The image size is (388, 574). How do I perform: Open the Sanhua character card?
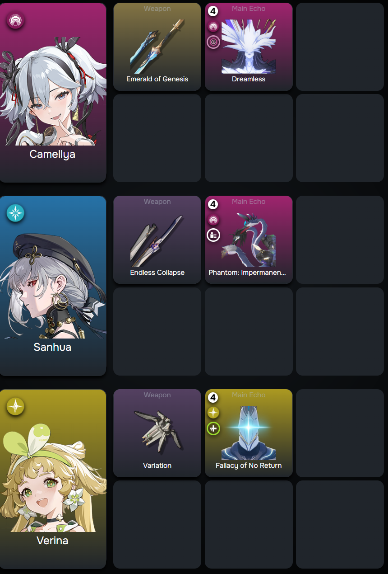[x=53, y=286]
